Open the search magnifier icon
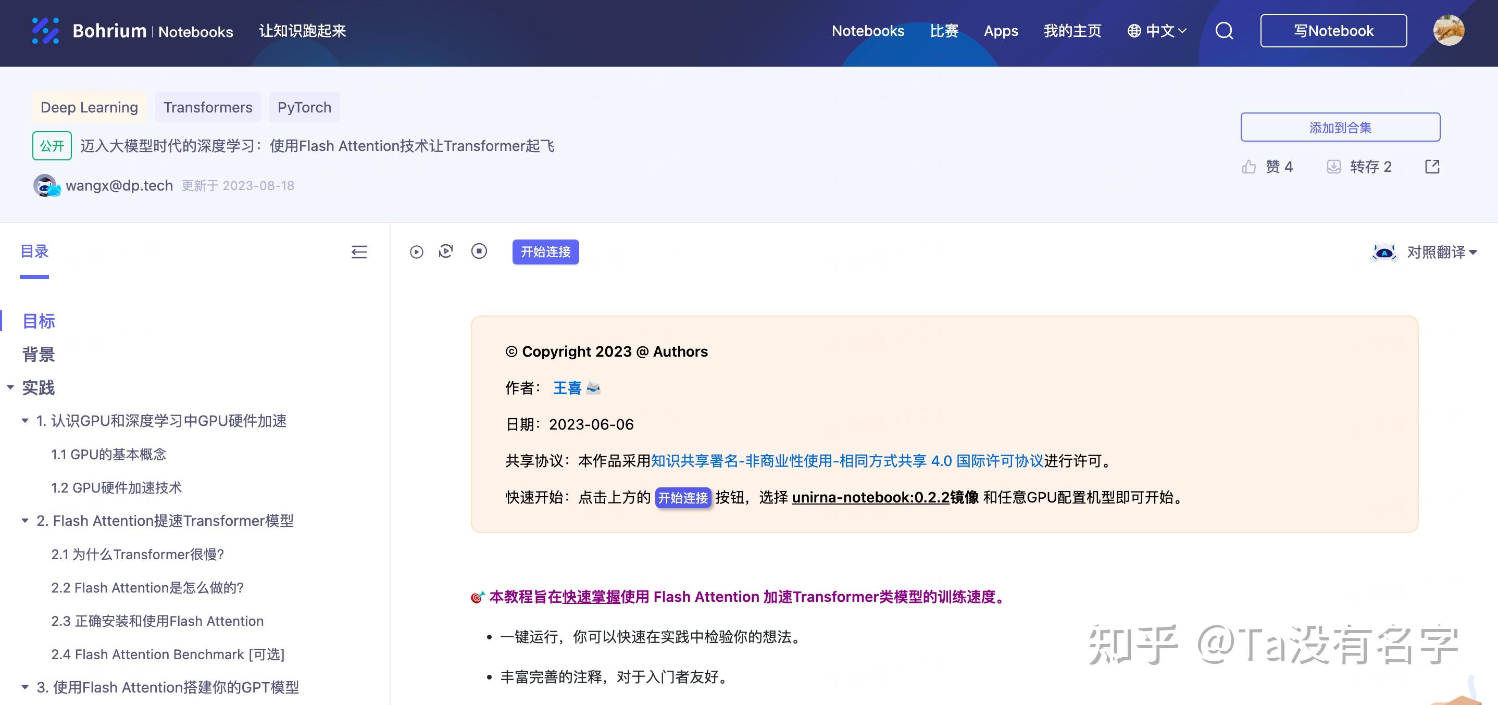 [1224, 31]
